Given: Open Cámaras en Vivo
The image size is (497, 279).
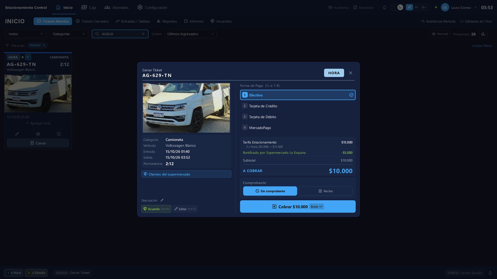Looking at the screenshot, I should pos(476,21).
